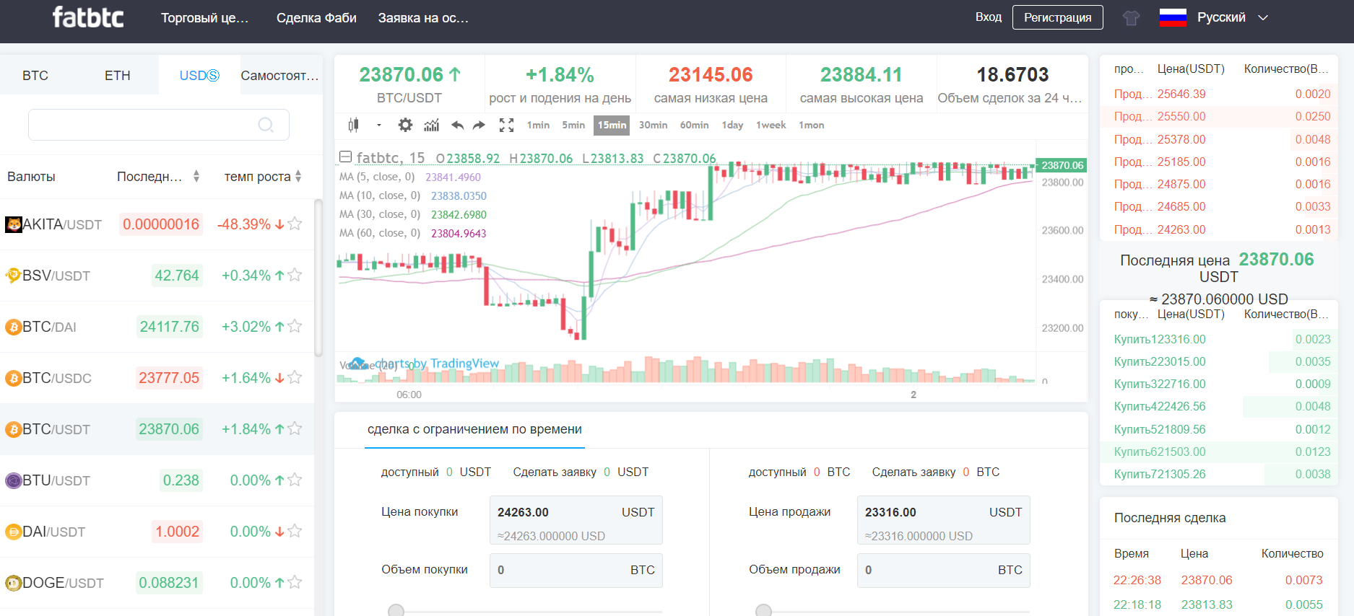The image size is (1354, 616).
Task: Favorite BSV/USDT with star
Action: pos(295,275)
